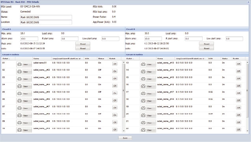Switch off outlet 13
Viewport: 251px width, 142px height.
[238, 64]
